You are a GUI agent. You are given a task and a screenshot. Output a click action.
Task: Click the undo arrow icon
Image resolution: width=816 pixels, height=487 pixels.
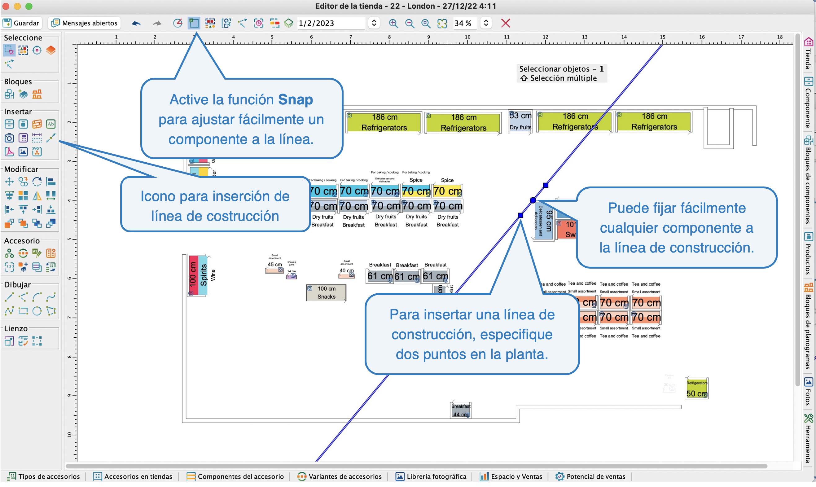pyautogui.click(x=137, y=23)
